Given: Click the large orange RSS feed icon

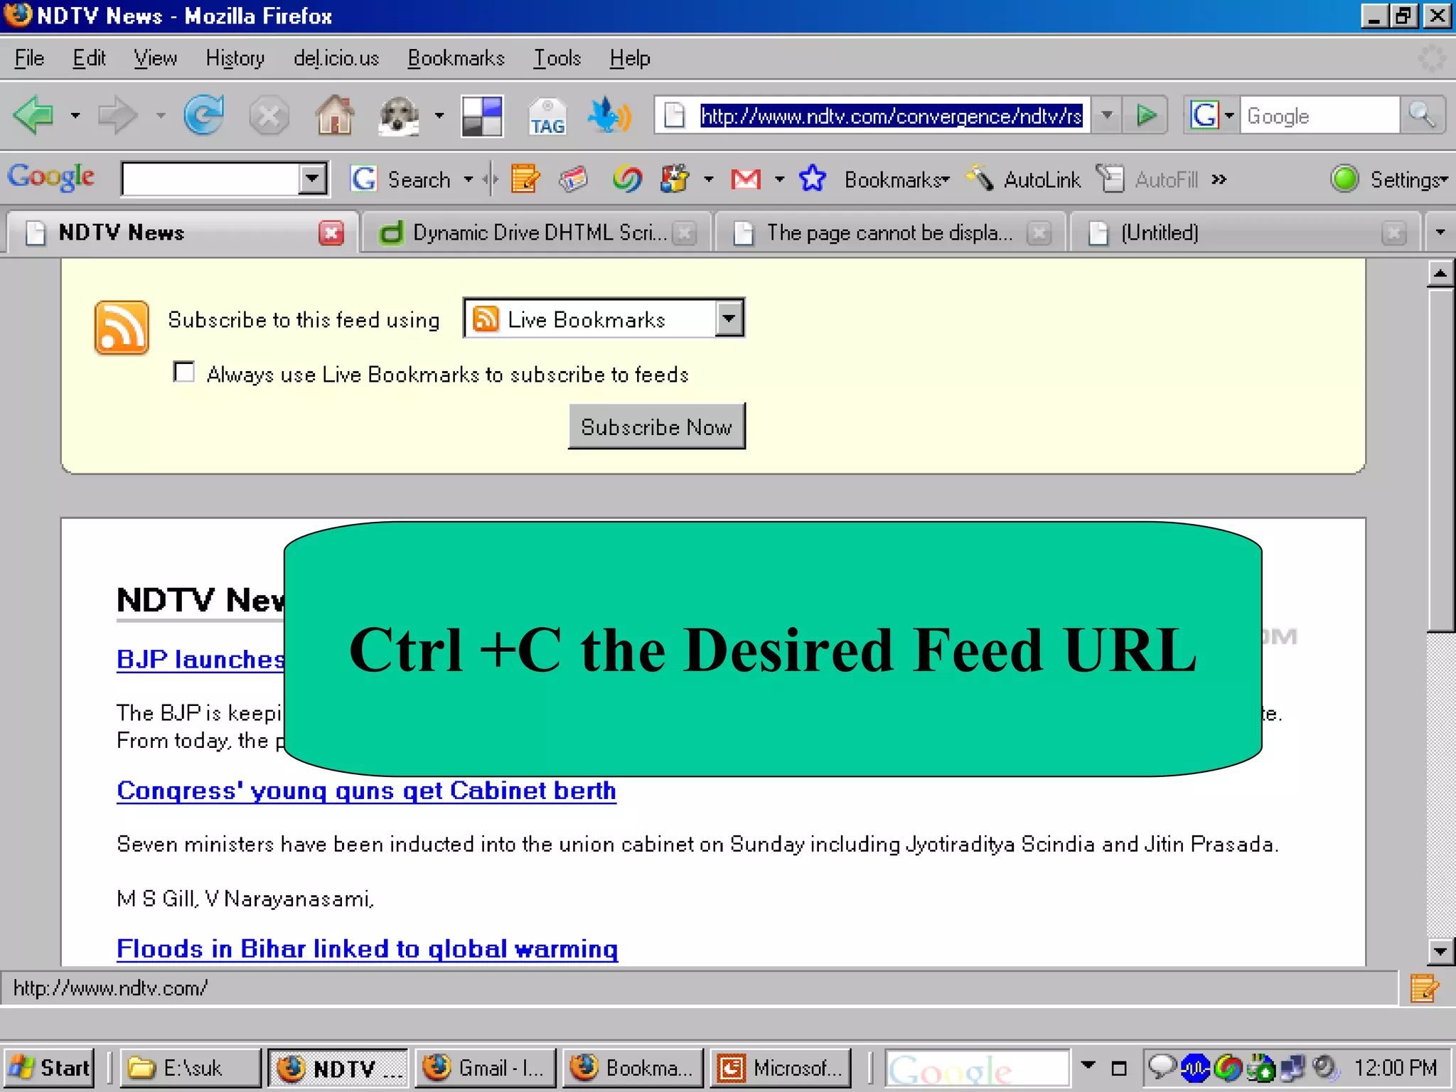Looking at the screenshot, I should tap(122, 327).
